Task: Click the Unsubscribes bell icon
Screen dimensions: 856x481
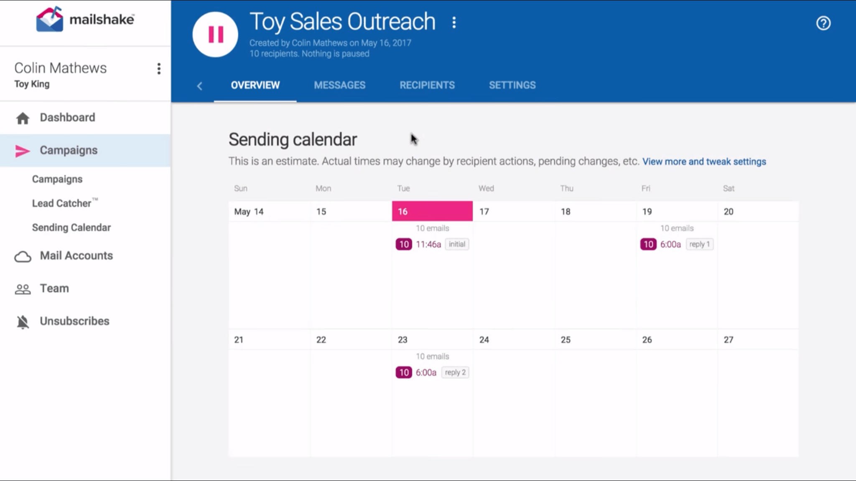Action: tap(23, 321)
